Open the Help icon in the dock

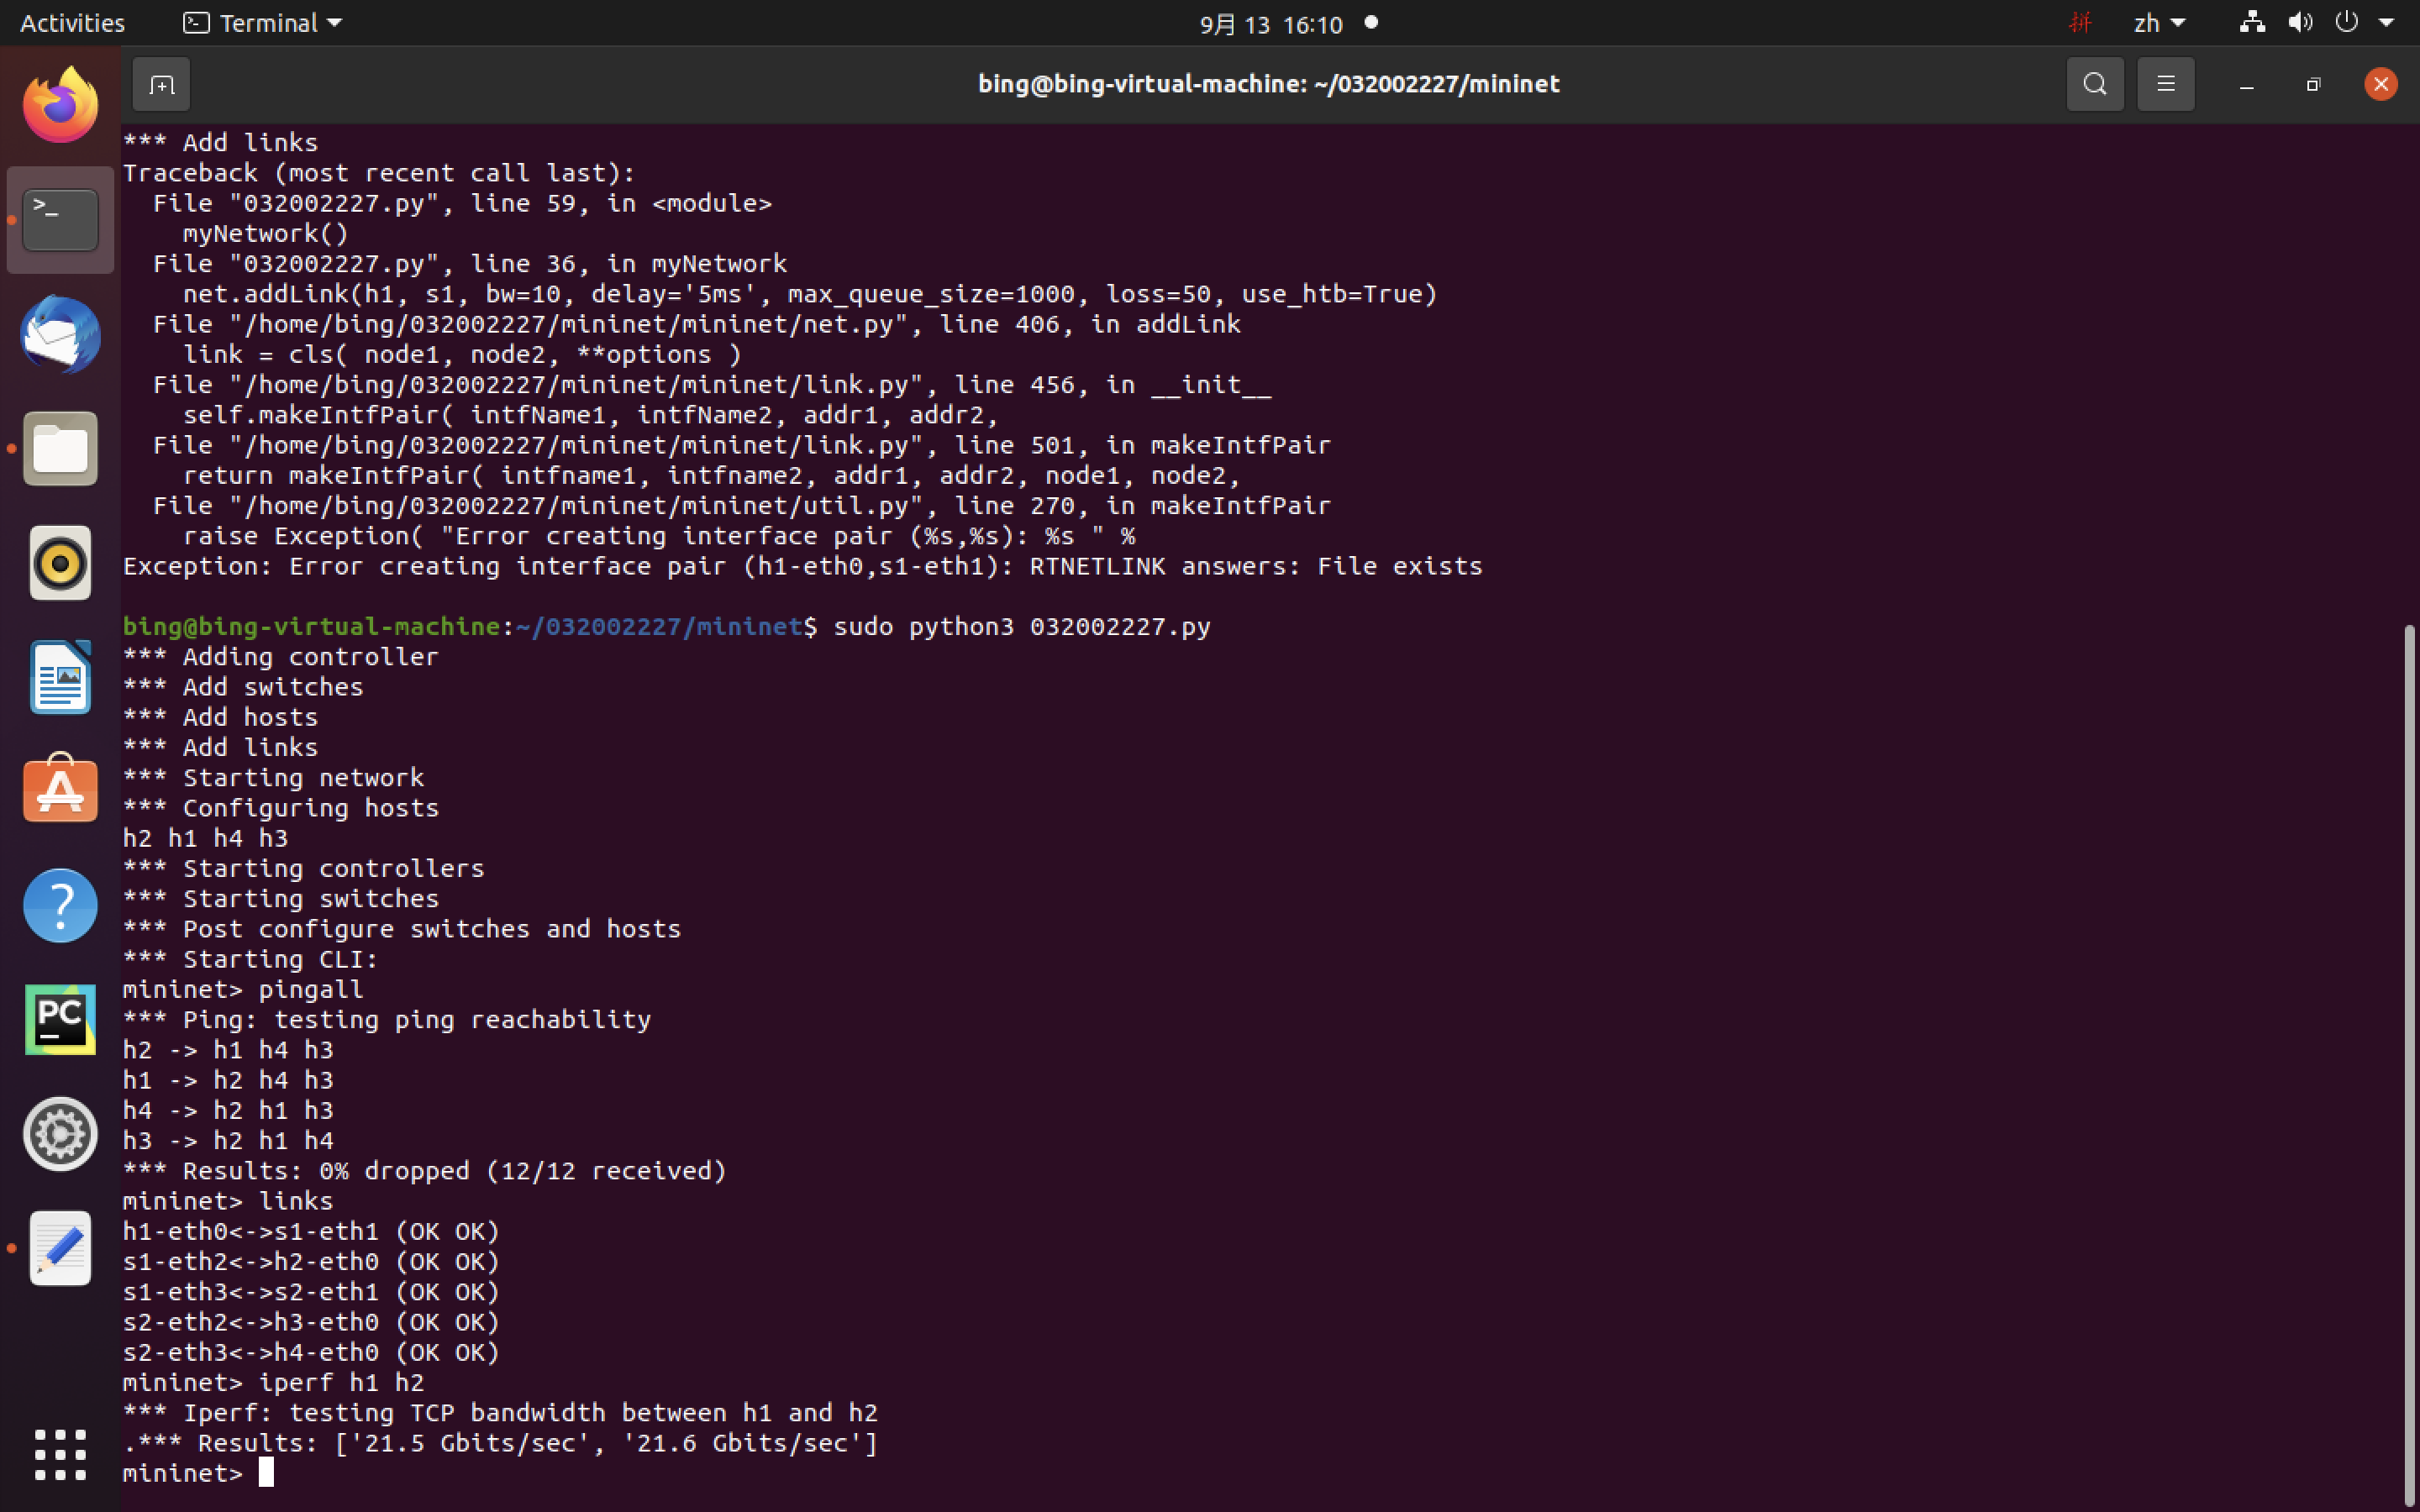(60, 905)
